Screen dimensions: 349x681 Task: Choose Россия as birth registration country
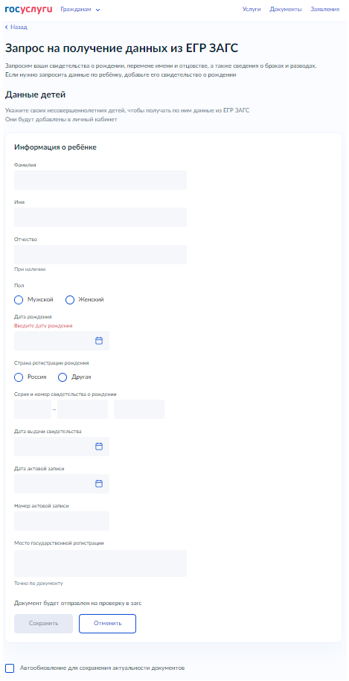19,377
